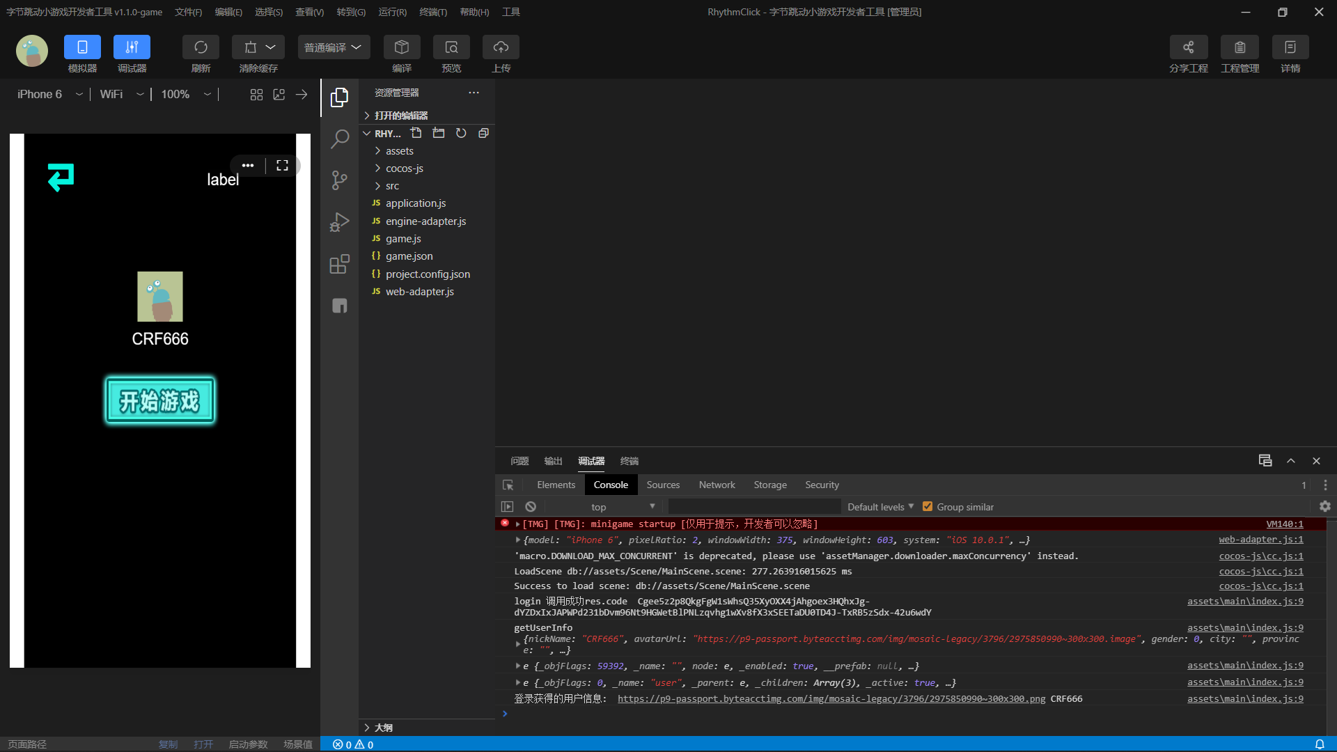Expand the assets folder
Screen dimensions: 1337x752
pyautogui.click(x=399, y=151)
